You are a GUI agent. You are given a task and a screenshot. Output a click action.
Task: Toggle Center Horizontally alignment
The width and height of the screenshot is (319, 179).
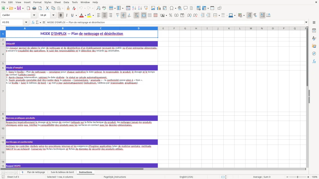point(104,15)
